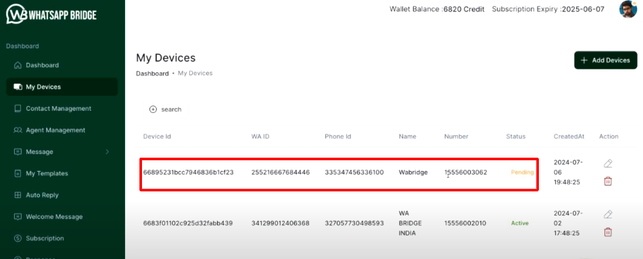The image size is (643, 259).
Task: Open Agent Management
Action: 62,130
